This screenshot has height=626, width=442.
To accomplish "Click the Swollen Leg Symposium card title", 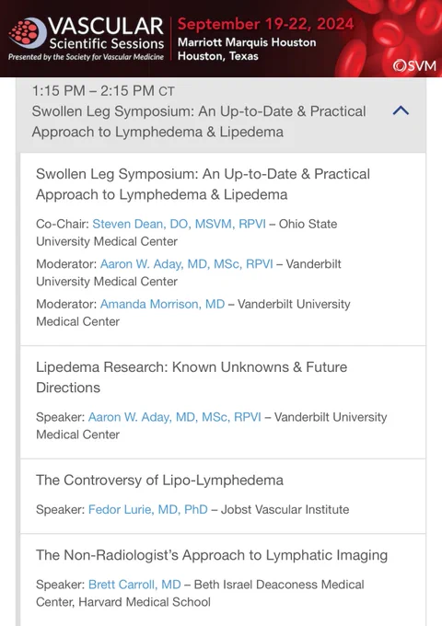I will [203, 184].
